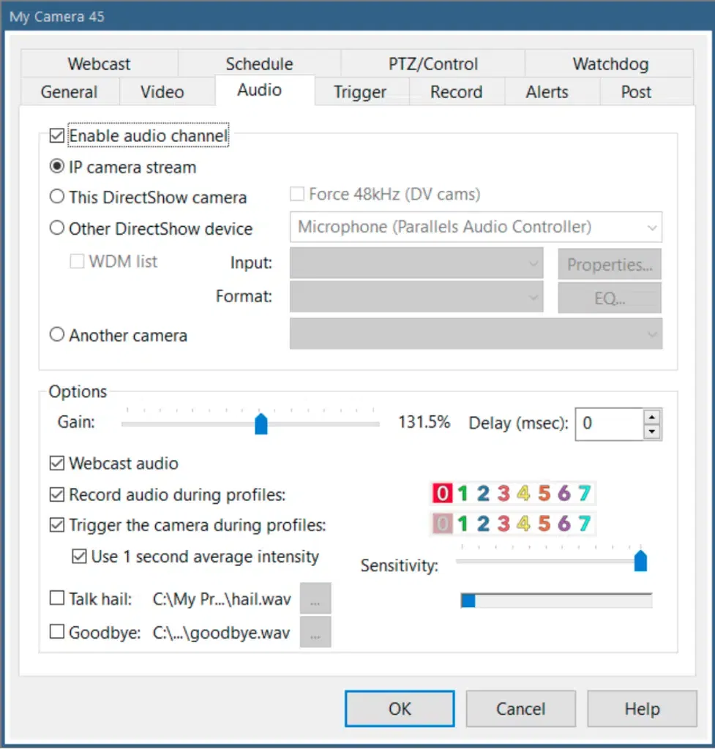Click the Gain slider handle

click(x=261, y=424)
